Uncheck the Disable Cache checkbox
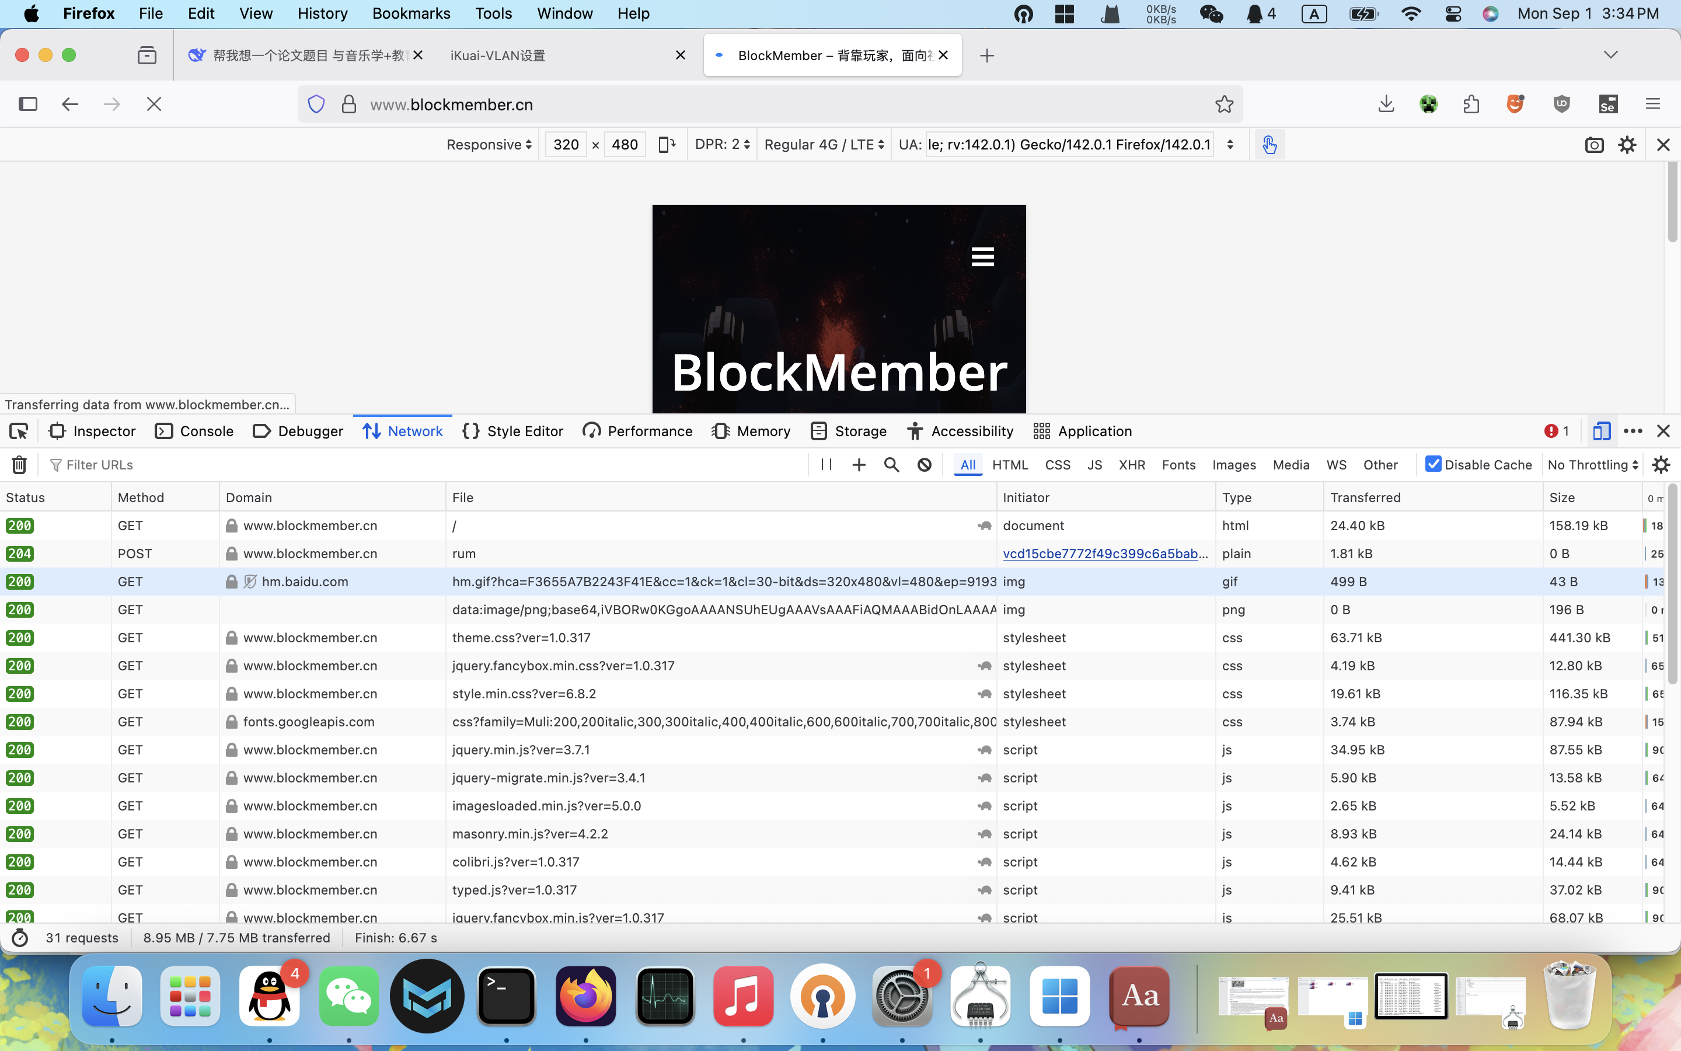 [1432, 464]
